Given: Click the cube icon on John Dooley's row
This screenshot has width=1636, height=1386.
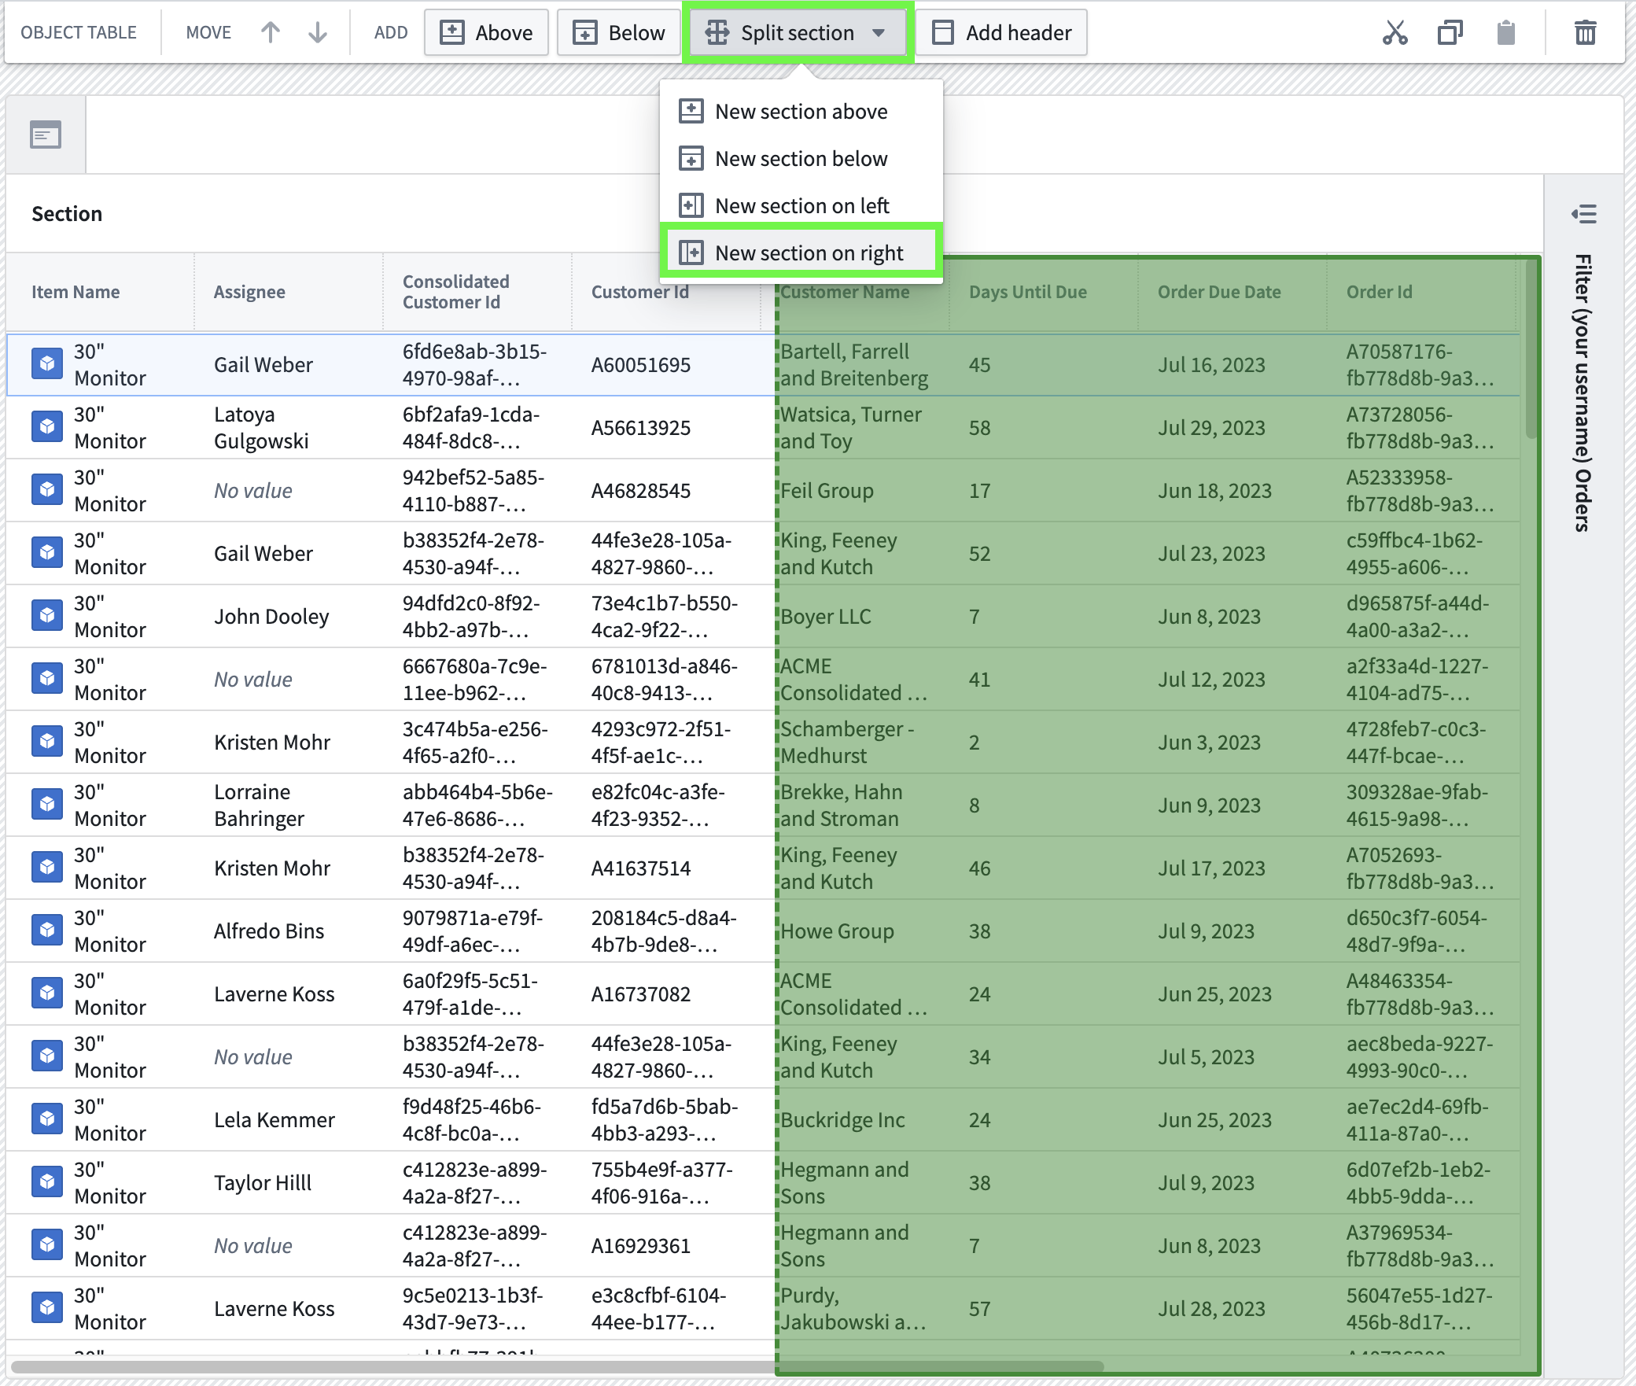Looking at the screenshot, I should [47, 616].
